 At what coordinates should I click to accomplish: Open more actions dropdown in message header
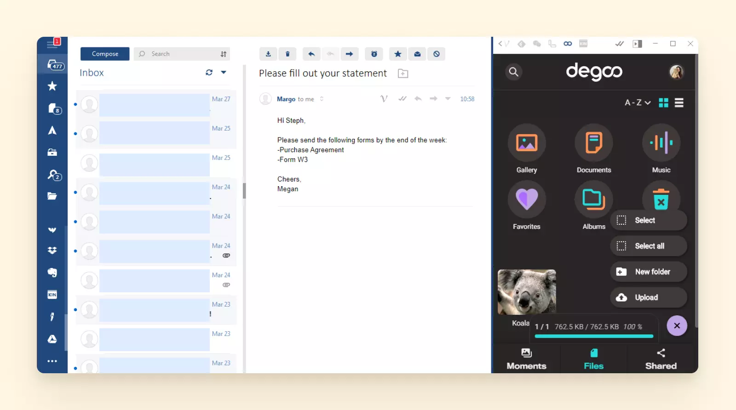tap(448, 98)
